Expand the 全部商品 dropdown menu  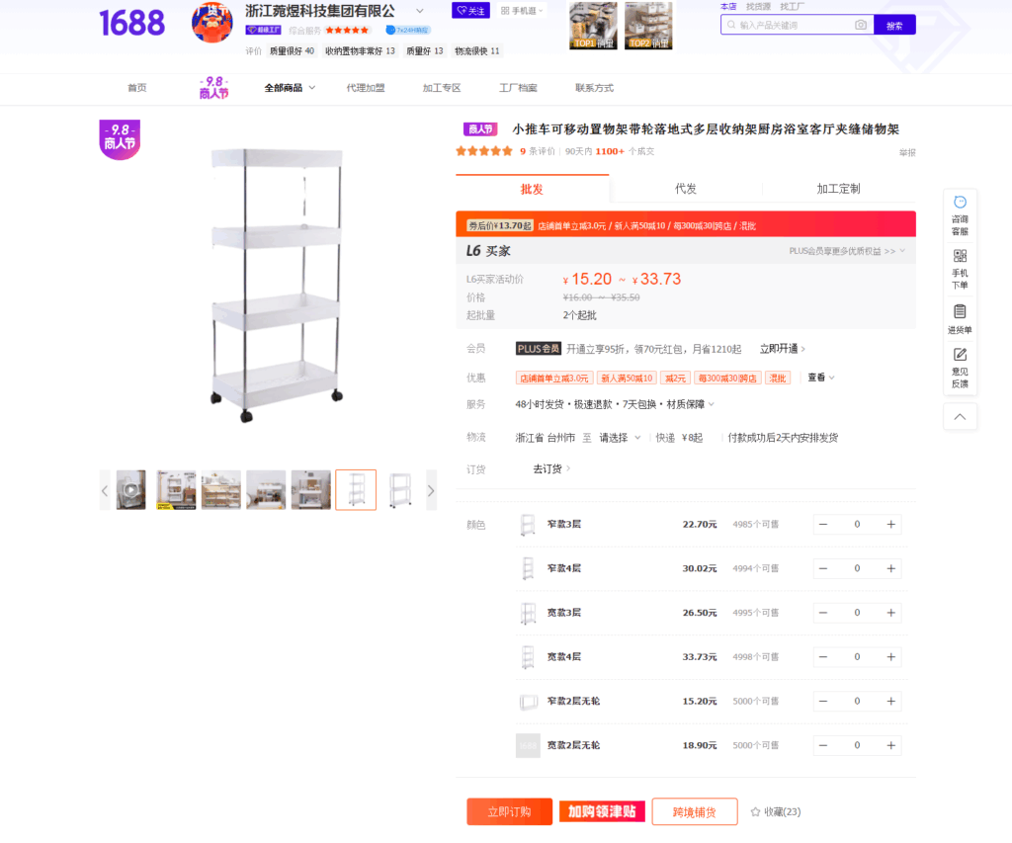290,88
